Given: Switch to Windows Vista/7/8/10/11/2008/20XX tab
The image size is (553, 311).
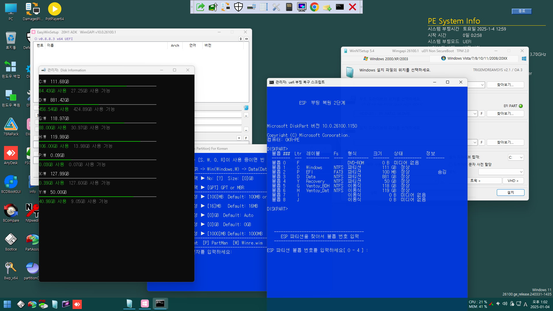Looking at the screenshot, I should [x=474, y=58].
